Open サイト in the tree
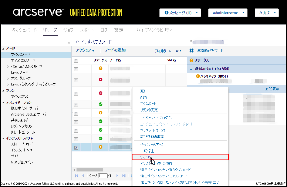Viewport: 287px width, 187px height. click(15, 156)
